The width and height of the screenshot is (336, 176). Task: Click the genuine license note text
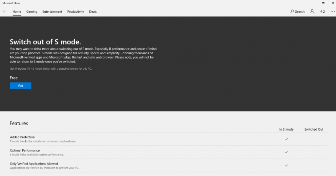coord(51,69)
